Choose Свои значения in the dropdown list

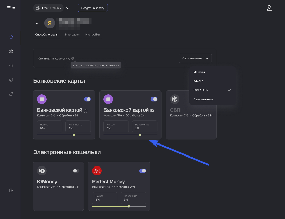point(203,99)
